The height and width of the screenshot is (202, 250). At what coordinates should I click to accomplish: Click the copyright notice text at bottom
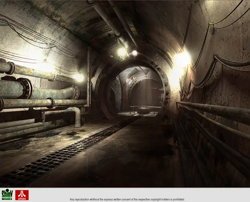tap(127, 199)
